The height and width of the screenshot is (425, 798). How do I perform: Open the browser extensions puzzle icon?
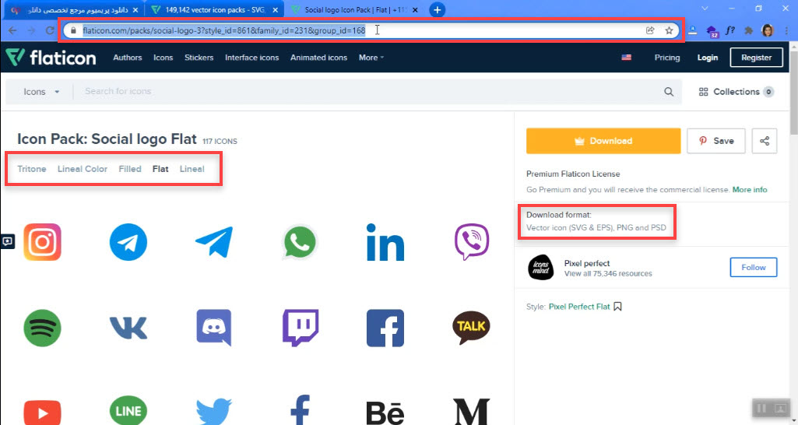[748, 30]
